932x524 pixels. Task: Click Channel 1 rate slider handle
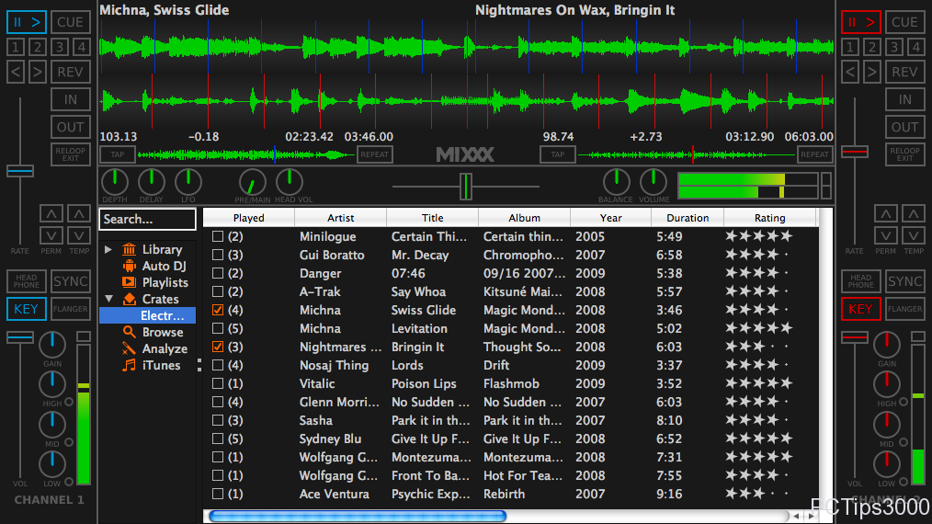coord(20,171)
